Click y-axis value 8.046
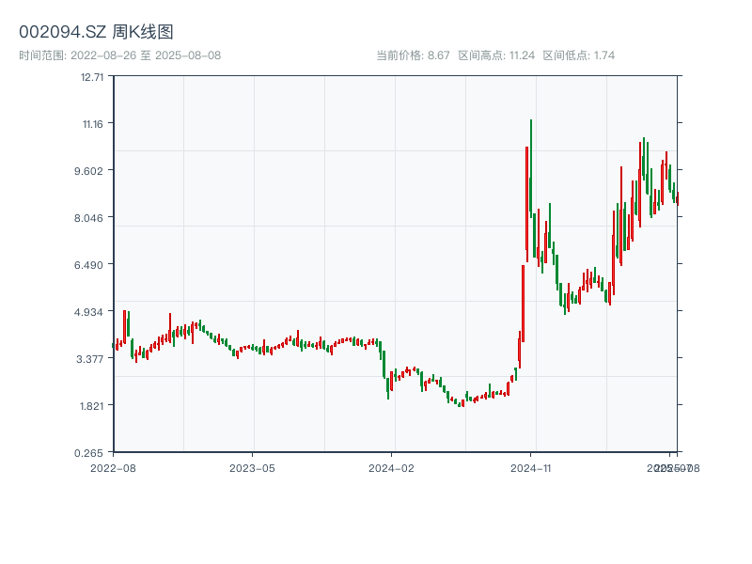 [88, 218]
